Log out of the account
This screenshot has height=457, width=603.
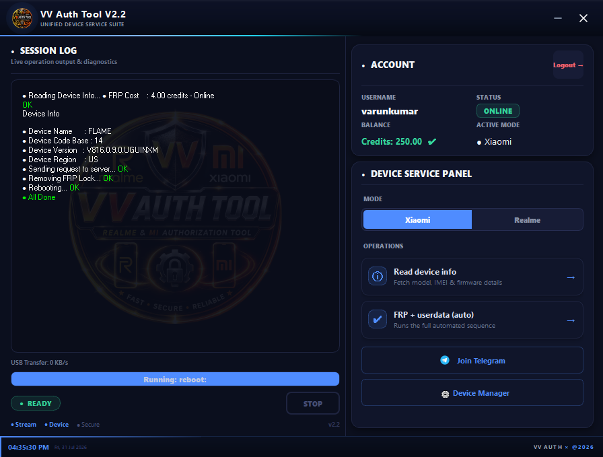tap(568, 65)
